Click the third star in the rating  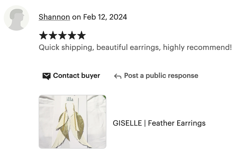coord(62,35)
